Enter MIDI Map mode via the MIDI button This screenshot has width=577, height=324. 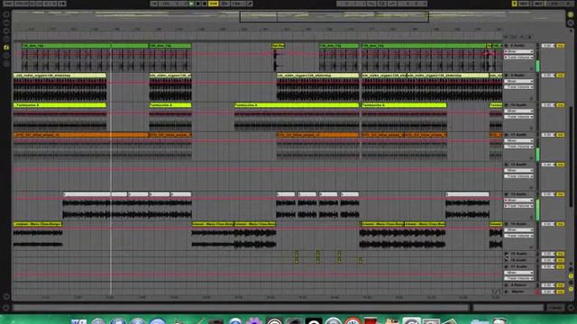click(x=538, y=4)
